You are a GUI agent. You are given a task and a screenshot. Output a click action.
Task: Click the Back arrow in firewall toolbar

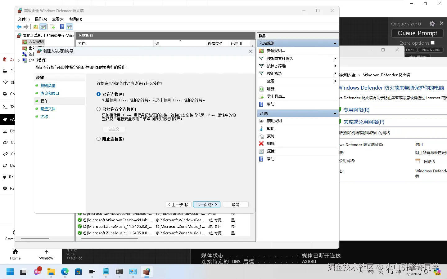(19, 27)
